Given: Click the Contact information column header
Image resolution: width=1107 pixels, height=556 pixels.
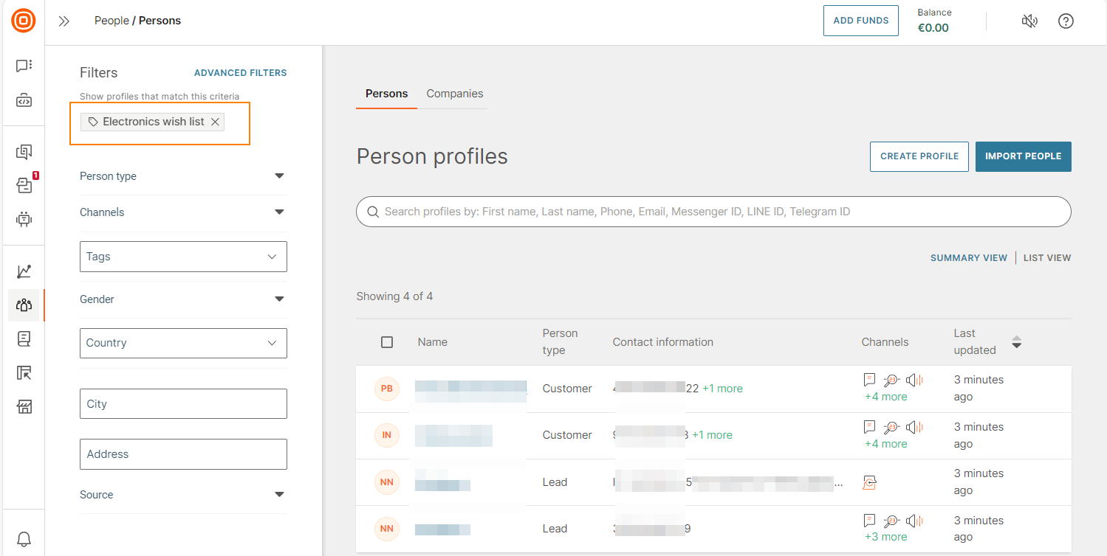Looking at the screenshot, I should pyautogui.click(x=663, y=342).
